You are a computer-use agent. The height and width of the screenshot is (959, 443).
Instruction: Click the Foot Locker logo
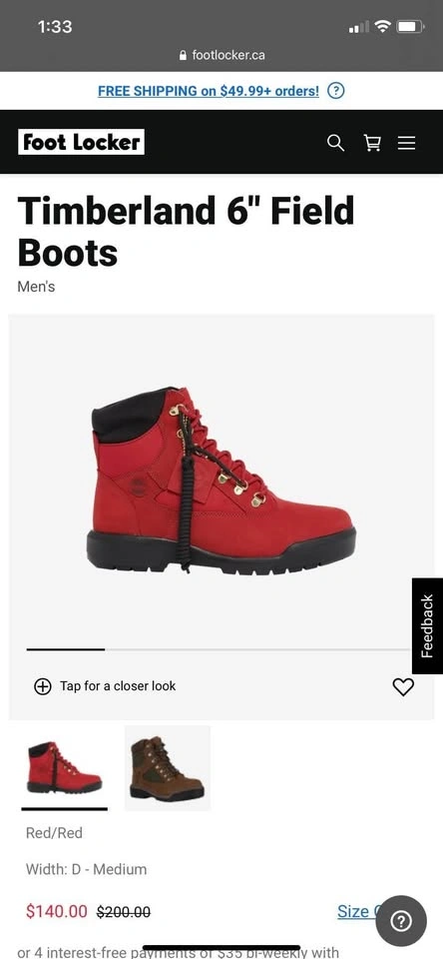click(x=81, y=142)
